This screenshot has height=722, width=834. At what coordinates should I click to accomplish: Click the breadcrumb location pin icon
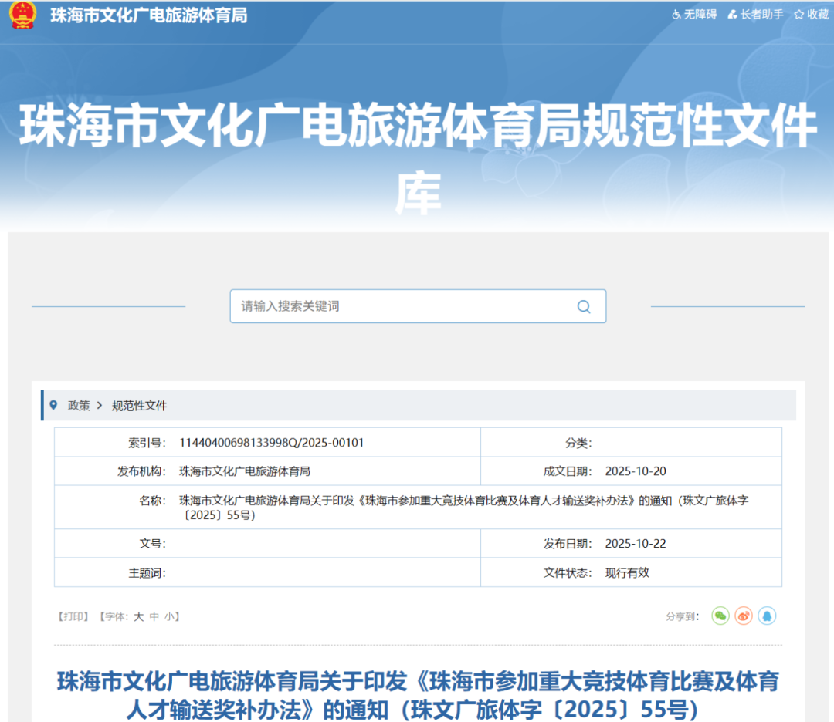(53, 405)
